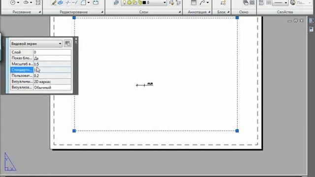315x177 pixels.
Task: Click the lower icon in the right sidebar
Action: [312, 29]
